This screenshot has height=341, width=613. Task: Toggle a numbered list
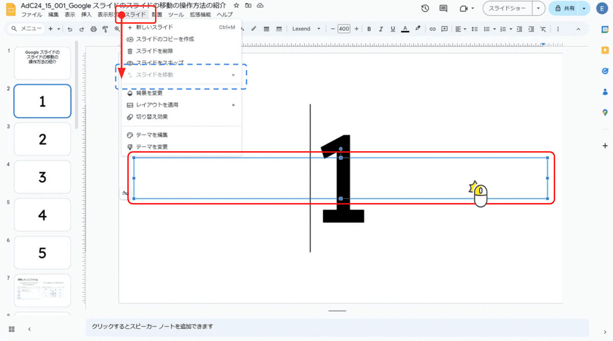tap(503, 29)
